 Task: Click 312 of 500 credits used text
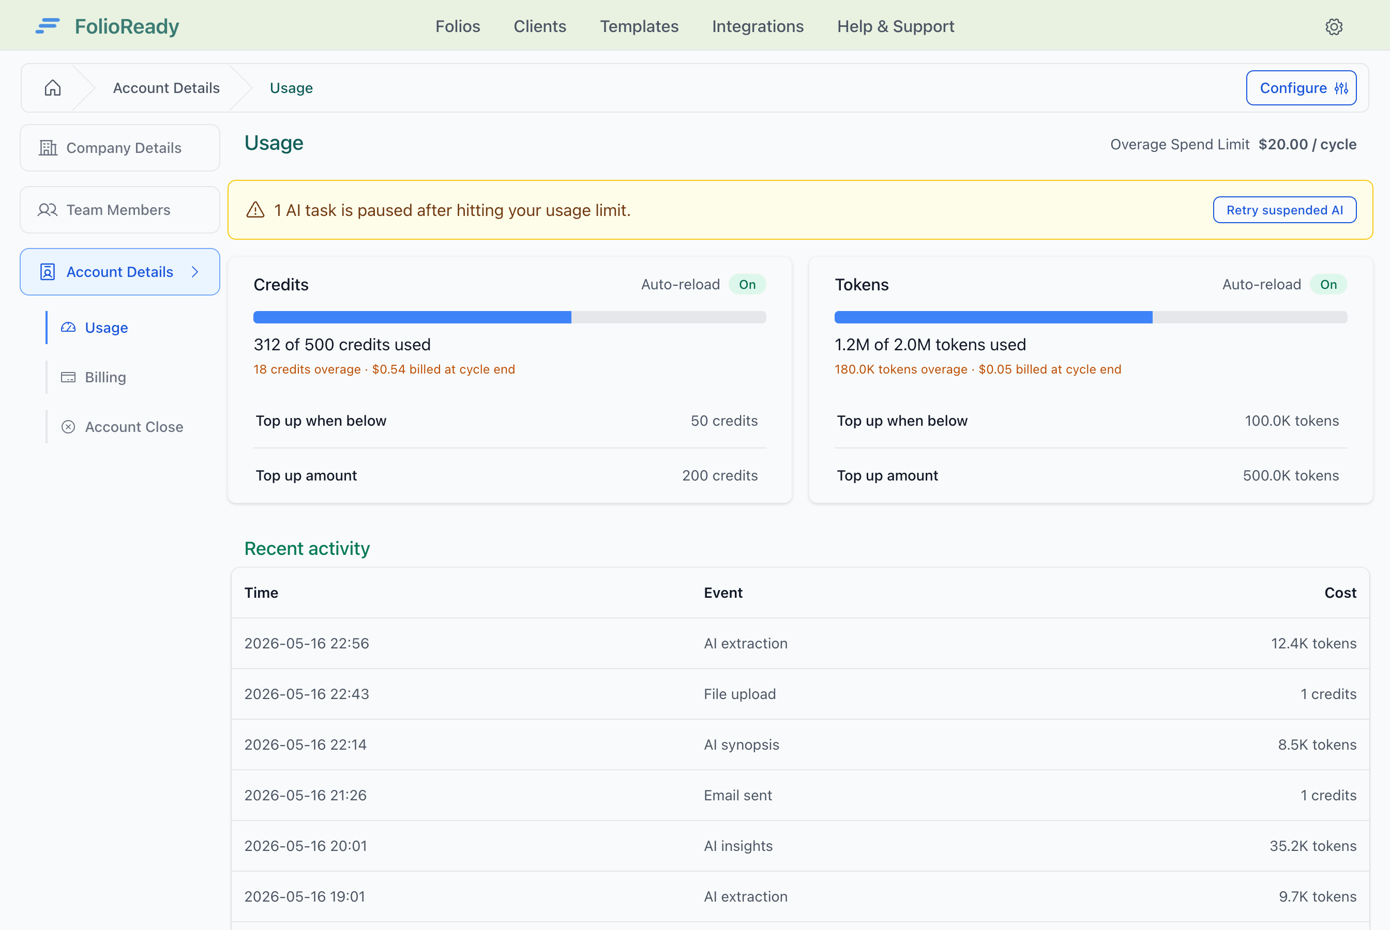click(342, 345)
